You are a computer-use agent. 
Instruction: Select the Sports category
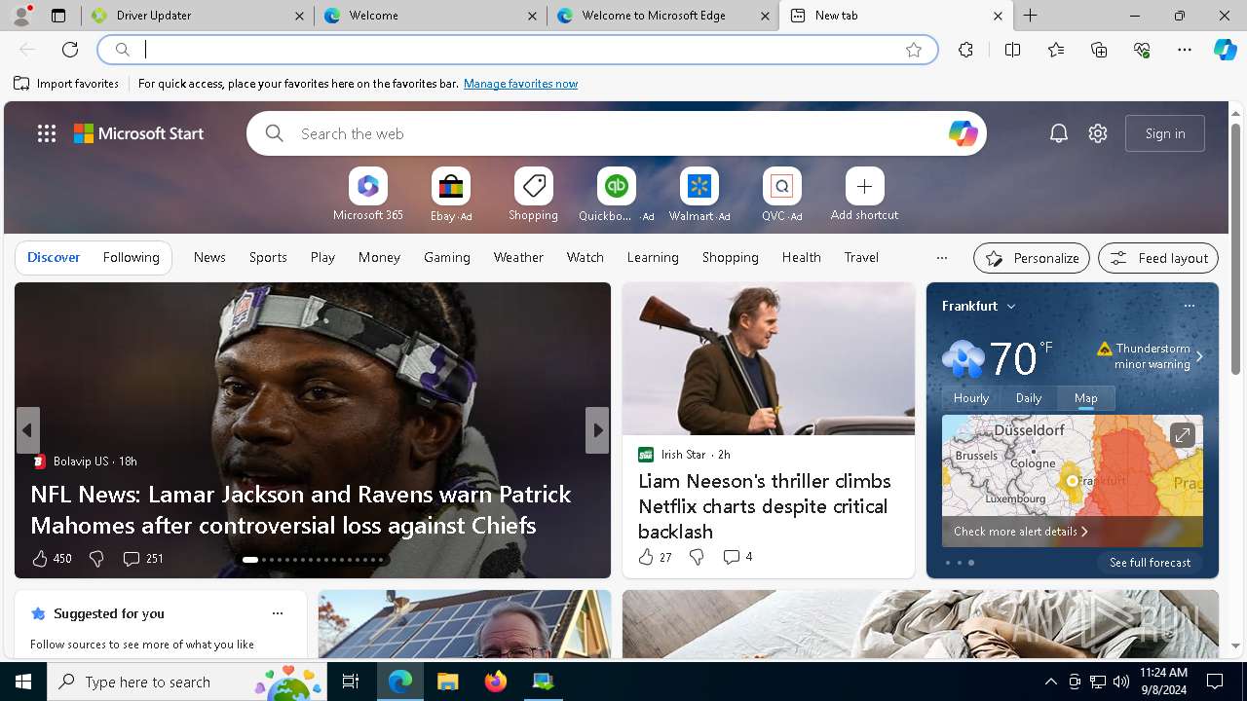268,257
